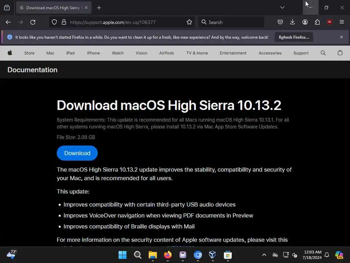Open Firefox application hamburger menu
This screenshot has height=263, width=350.
pyautogui.click(x=342, y=22)
